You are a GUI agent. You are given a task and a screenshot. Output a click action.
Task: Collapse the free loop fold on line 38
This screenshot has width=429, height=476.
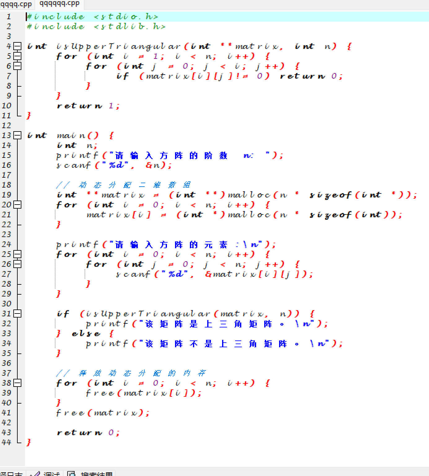18,383
